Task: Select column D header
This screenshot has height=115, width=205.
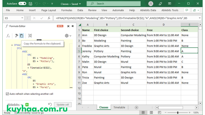Action: coord(163,25)
